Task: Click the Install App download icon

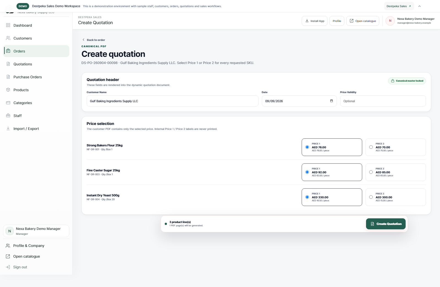Action: pyautogui.click(x=307, y=21)
